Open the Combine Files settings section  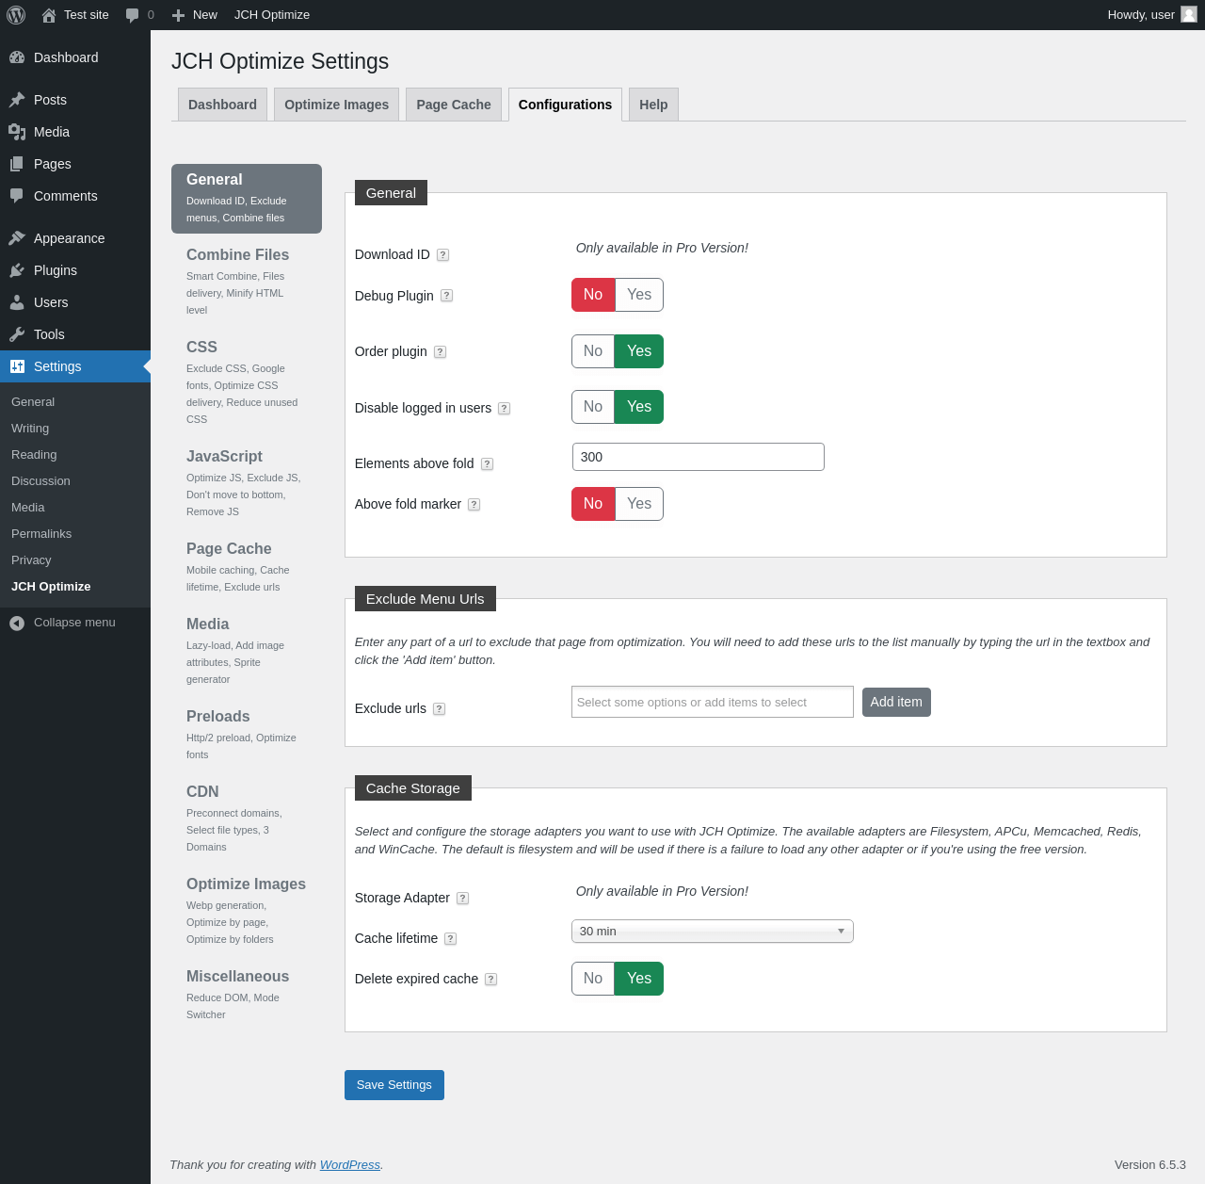[x=247, y=281]
